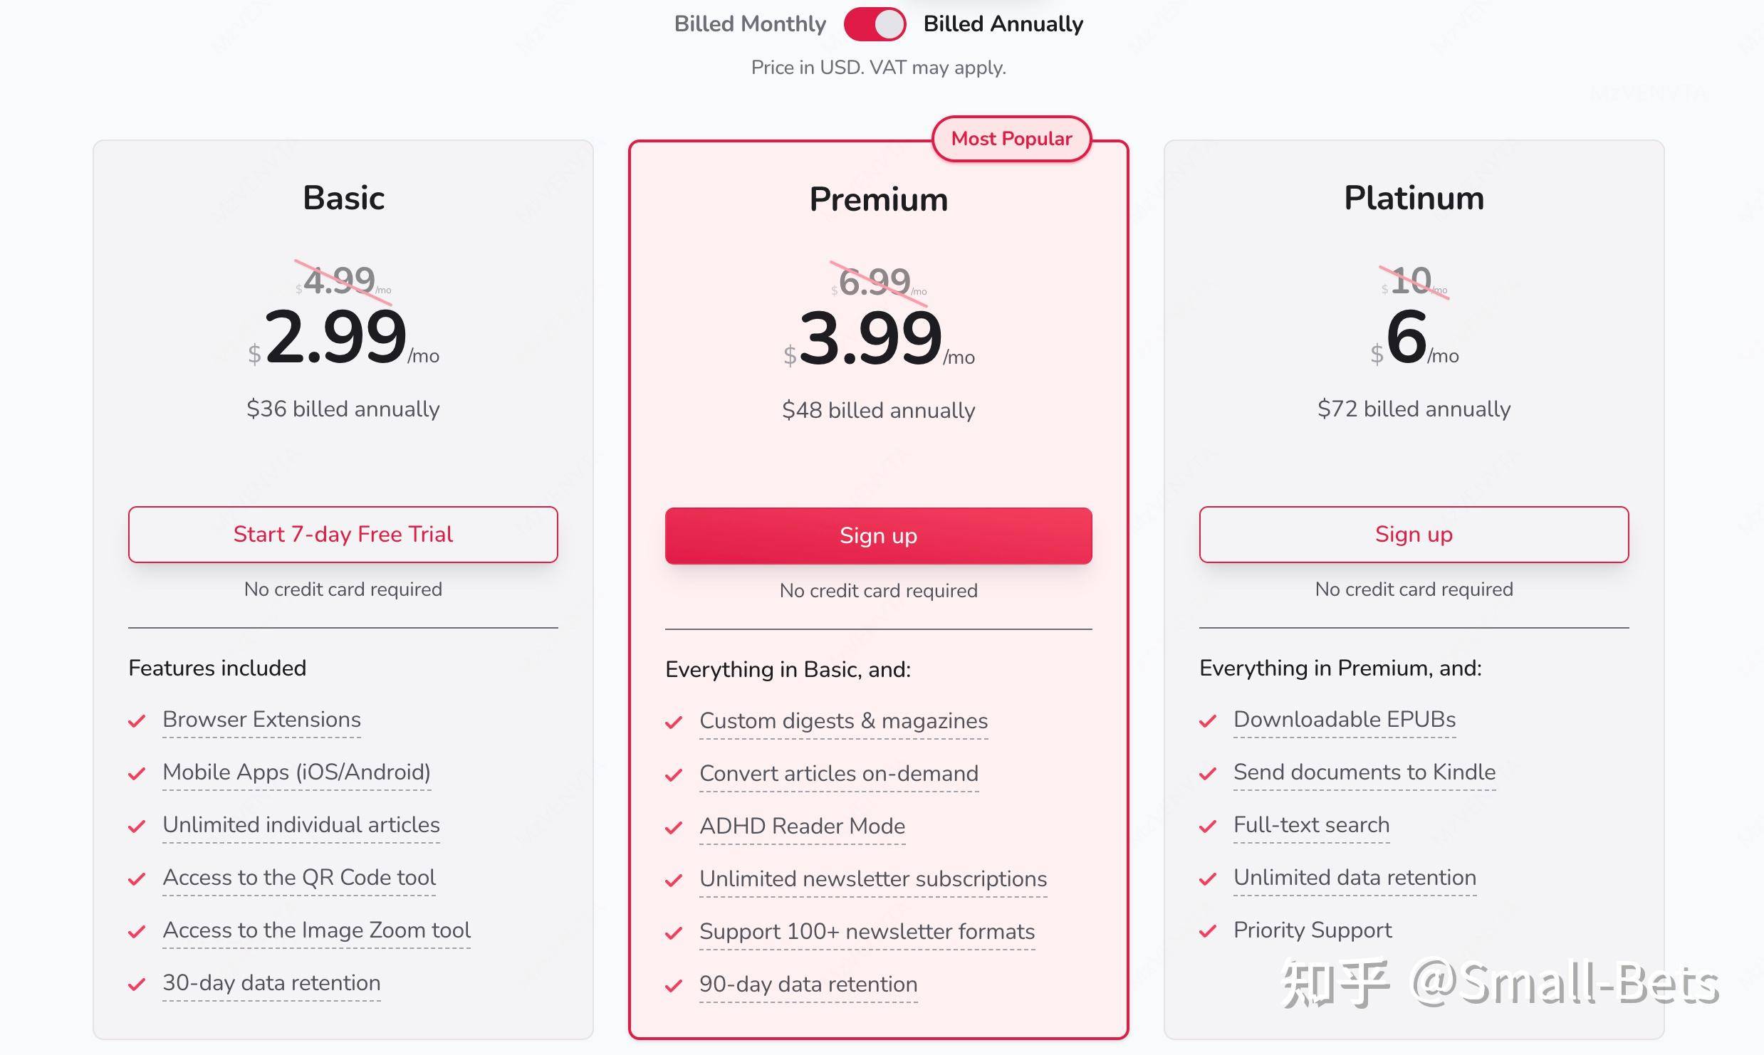Select the Billed Monthly label
1764x1055 pixels.
tap(750, 24)
